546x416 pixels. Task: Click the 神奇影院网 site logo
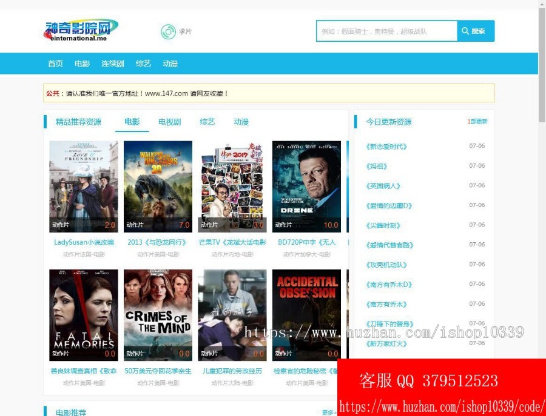coord(81,30)
